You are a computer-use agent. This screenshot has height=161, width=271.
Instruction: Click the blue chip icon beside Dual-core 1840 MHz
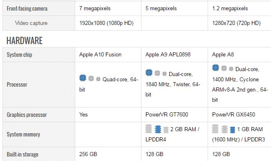click(149, 73)
